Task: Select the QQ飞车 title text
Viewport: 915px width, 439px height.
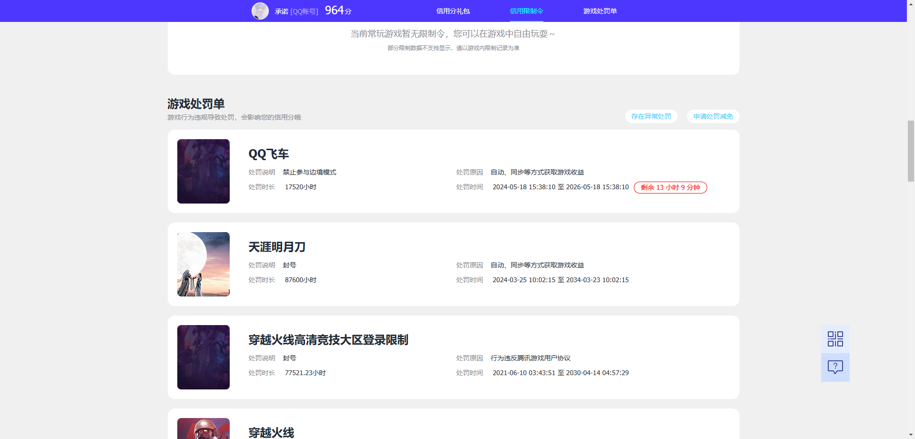Action: (x=269, y=154)
